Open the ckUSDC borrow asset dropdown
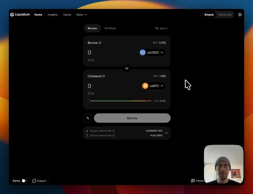 (152, 53)
